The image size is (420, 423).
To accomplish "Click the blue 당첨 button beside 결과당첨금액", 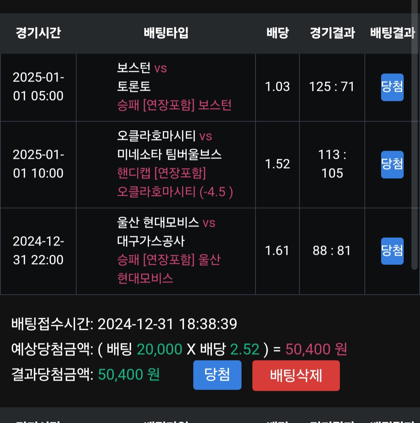I will pos(217,375).
